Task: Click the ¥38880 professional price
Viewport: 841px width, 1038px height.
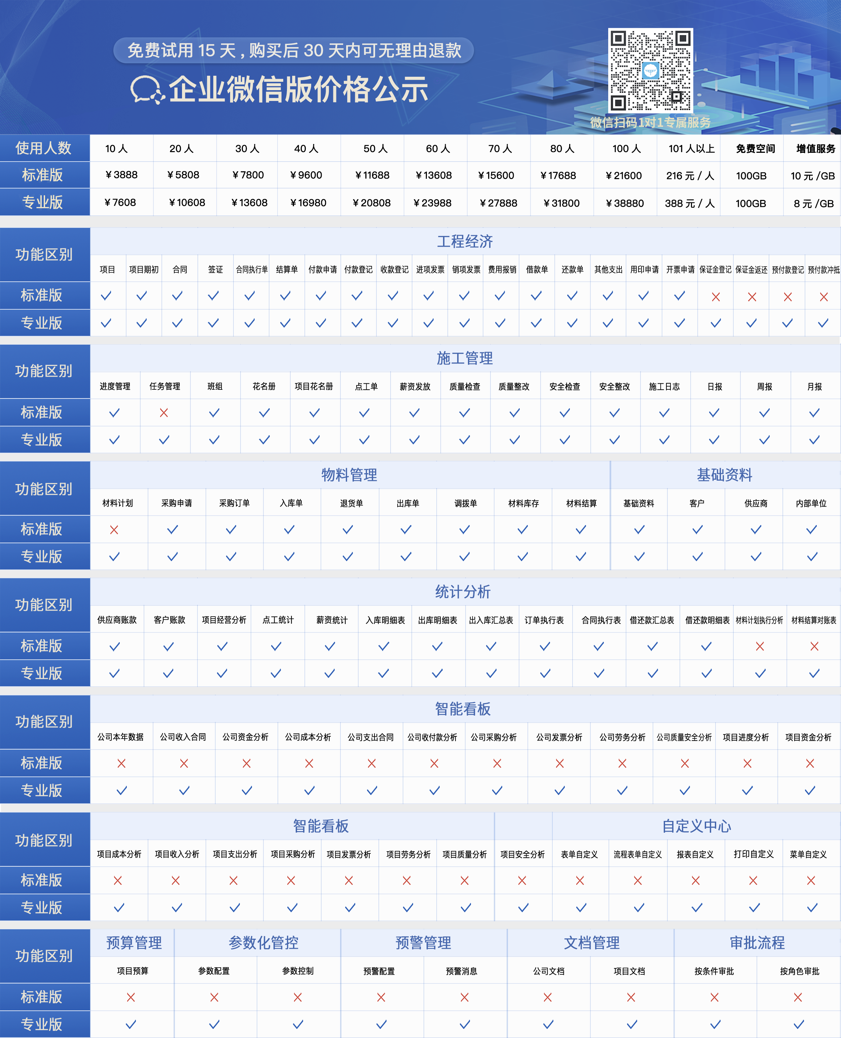Action: click(x=625, y=203)
